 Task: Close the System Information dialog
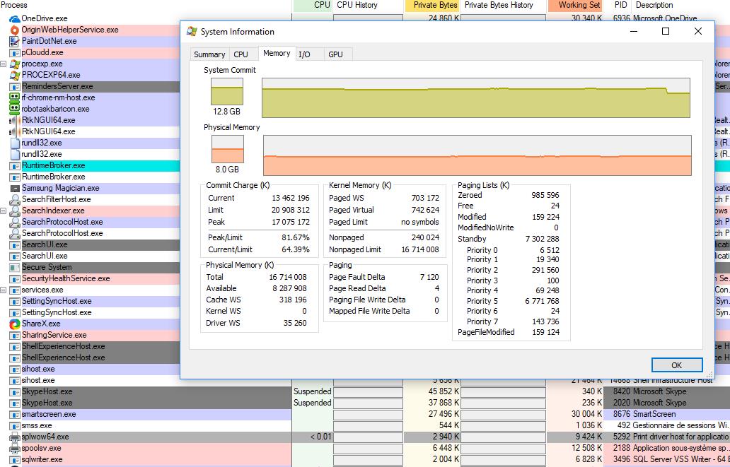(698, 31)
